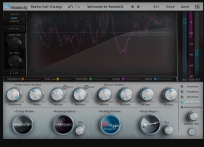Toggle Stereo Link option
This screenshot has height=147, width=204.
(x=182, y=102)
